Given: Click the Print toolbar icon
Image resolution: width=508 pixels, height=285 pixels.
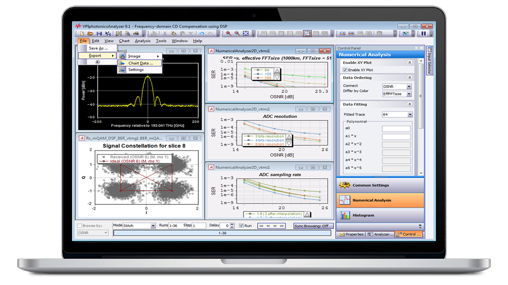Looking at the screenshot, I should click(x=136, y=34).
